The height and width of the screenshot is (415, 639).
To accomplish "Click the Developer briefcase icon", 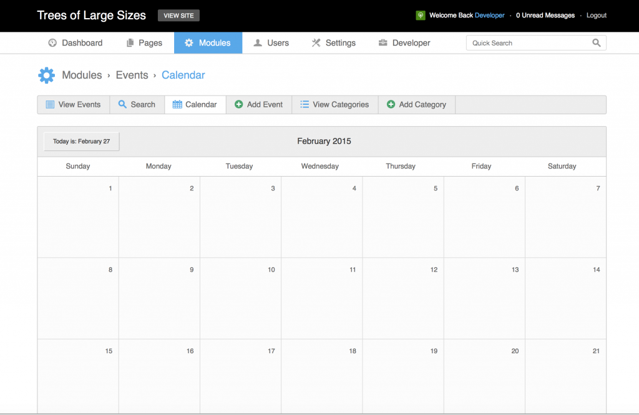I will 383,43.
